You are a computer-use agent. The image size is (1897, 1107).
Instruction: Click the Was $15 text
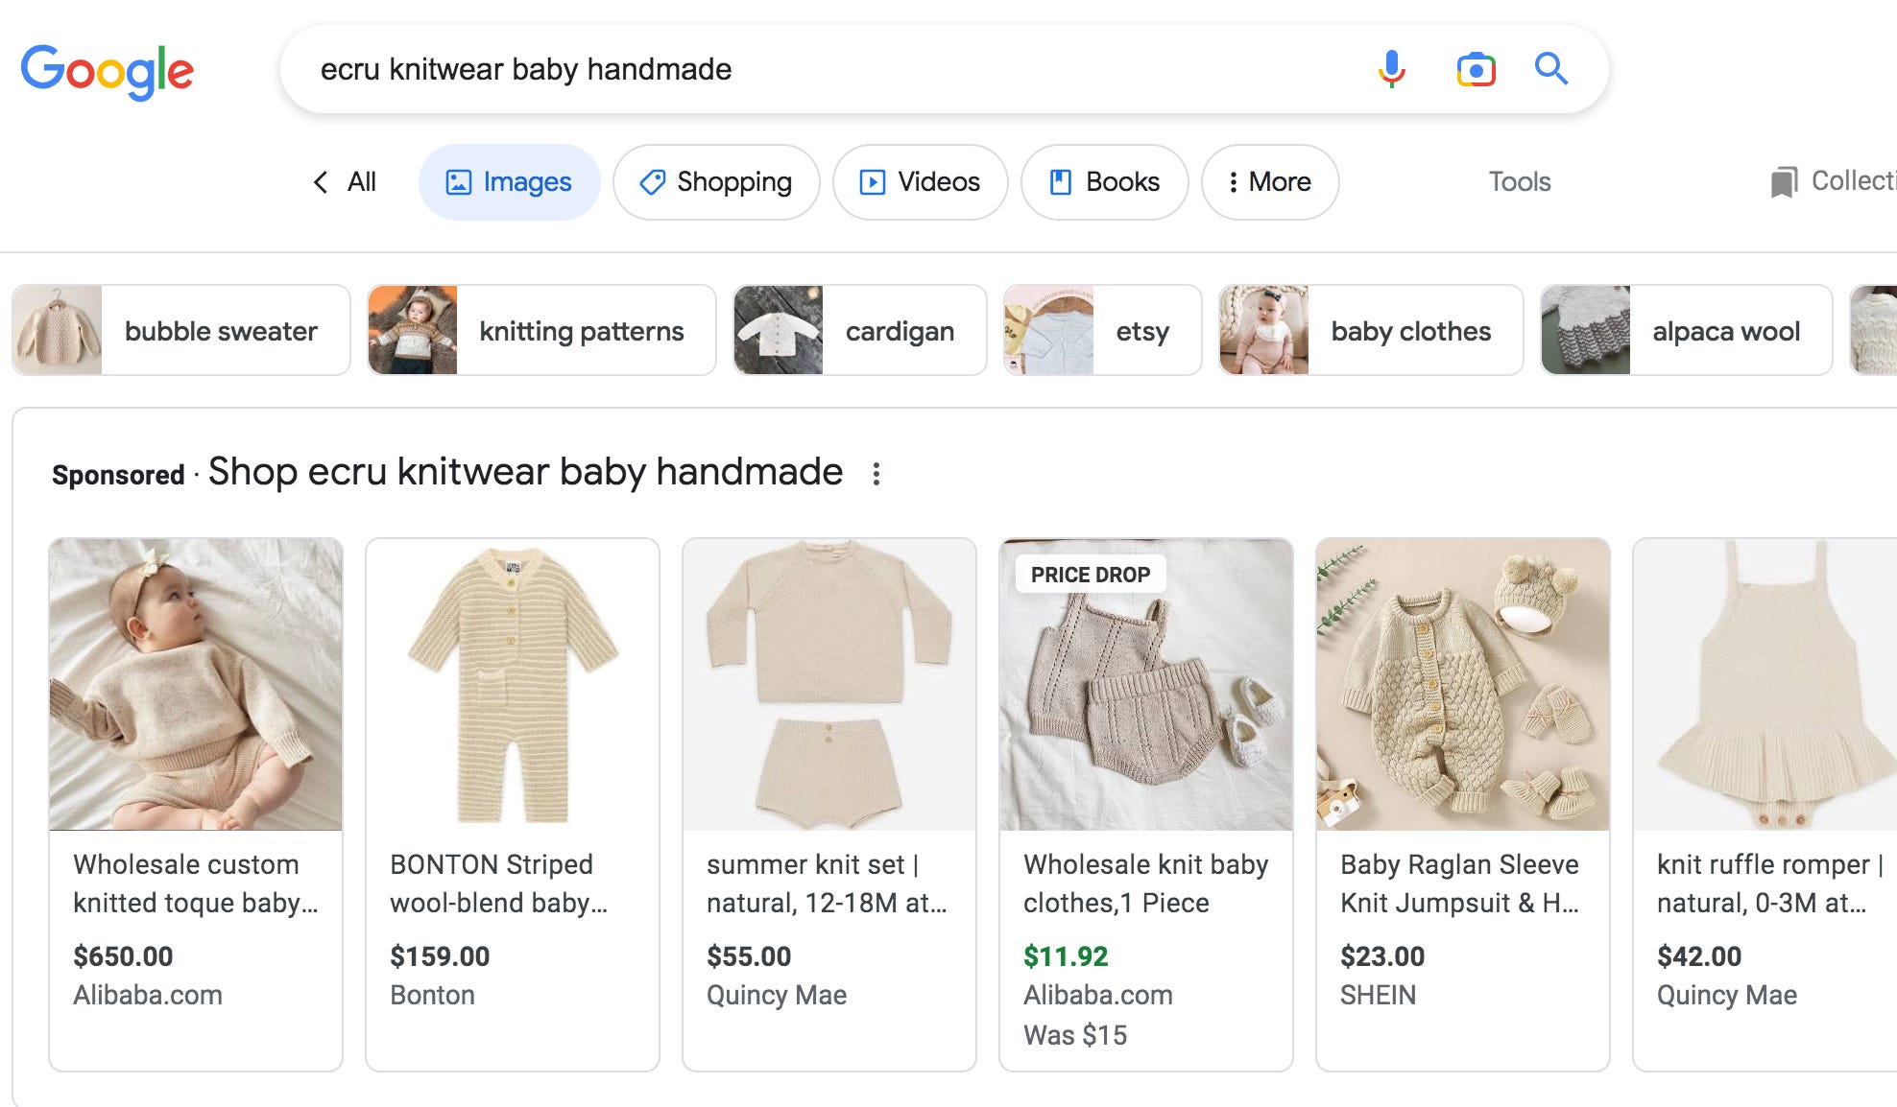pos(1075,1035)
